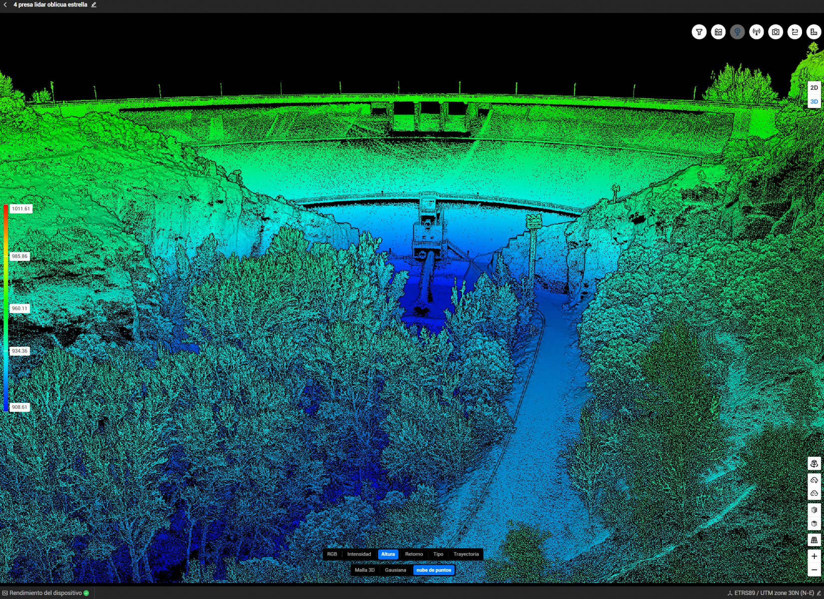Screen dimensions: 824x599
Task: Toggle the blue viewpoint camera icon
Action: click(x=737, y=32)
